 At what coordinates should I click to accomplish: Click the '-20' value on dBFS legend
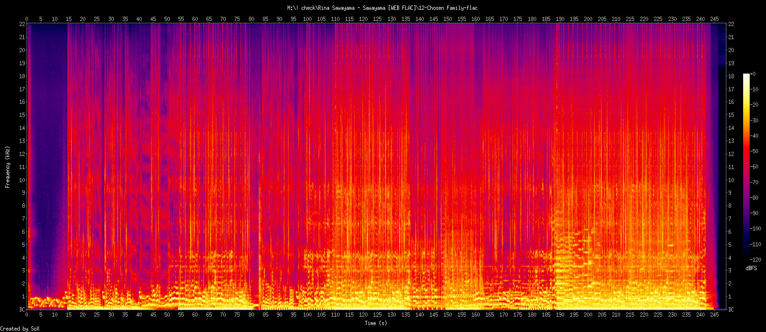[x=753, y=105]
